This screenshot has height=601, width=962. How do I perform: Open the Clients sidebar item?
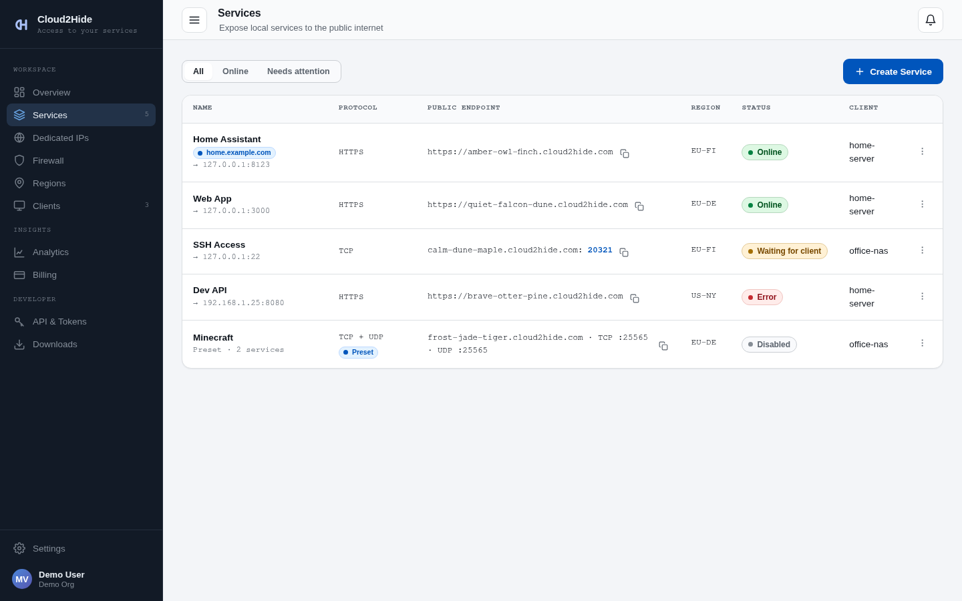pyautogui.click(x=81, y=206)
